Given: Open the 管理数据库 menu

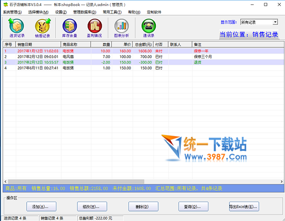Looking at the screenshot, I should point(86,12).
